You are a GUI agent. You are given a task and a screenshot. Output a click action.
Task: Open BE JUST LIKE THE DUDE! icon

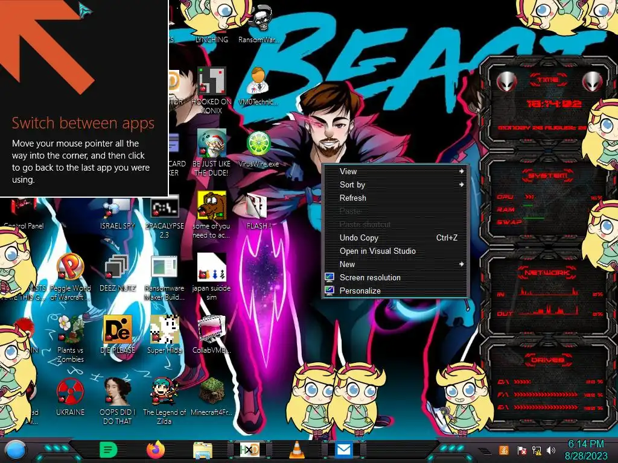[211, 153]
